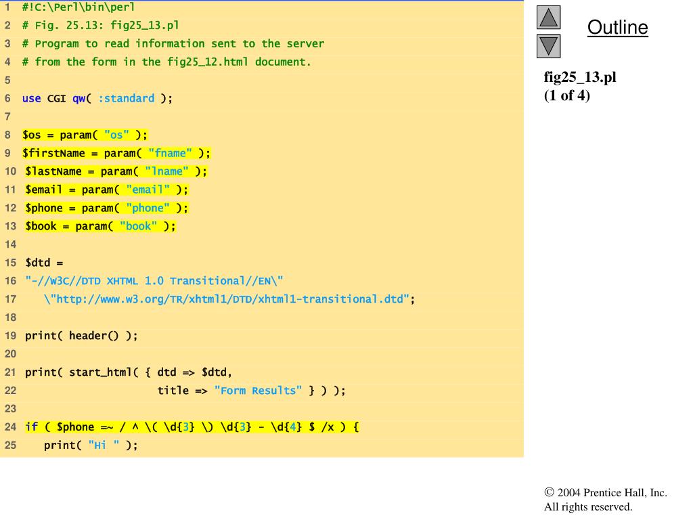
Task: Click the shebang line '#!C:\Perl\bin\perl'
Action: coord(79,7)
